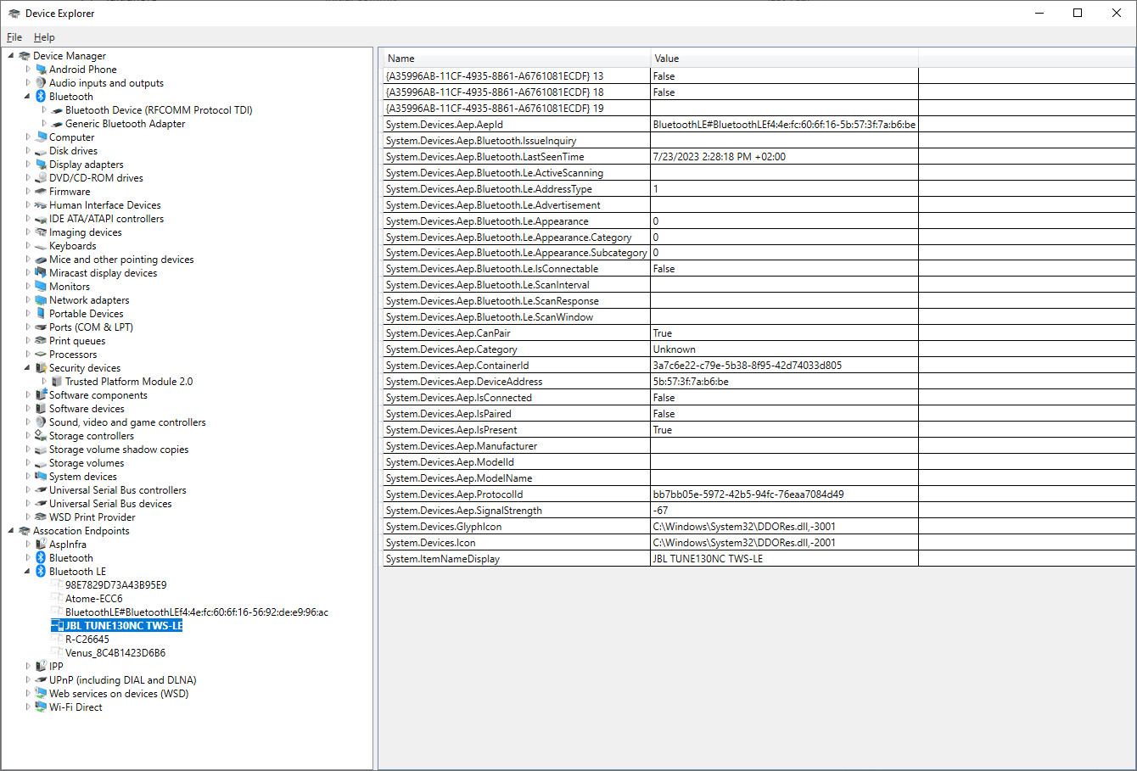
Task: Select the Venus_8C4B1423D6B6 endpoint
Action: click(x=115, y=653)
